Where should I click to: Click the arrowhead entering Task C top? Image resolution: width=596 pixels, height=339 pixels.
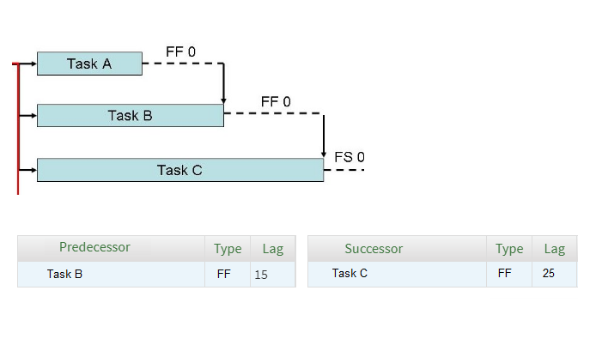324,154
